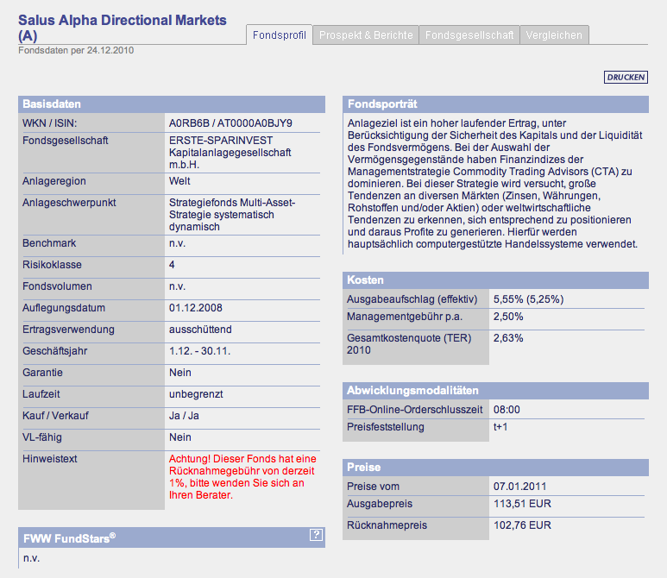Click the Auflegungsdatum value 01.12.2008
The image size is (667, 578).
(x=195, y=308)
